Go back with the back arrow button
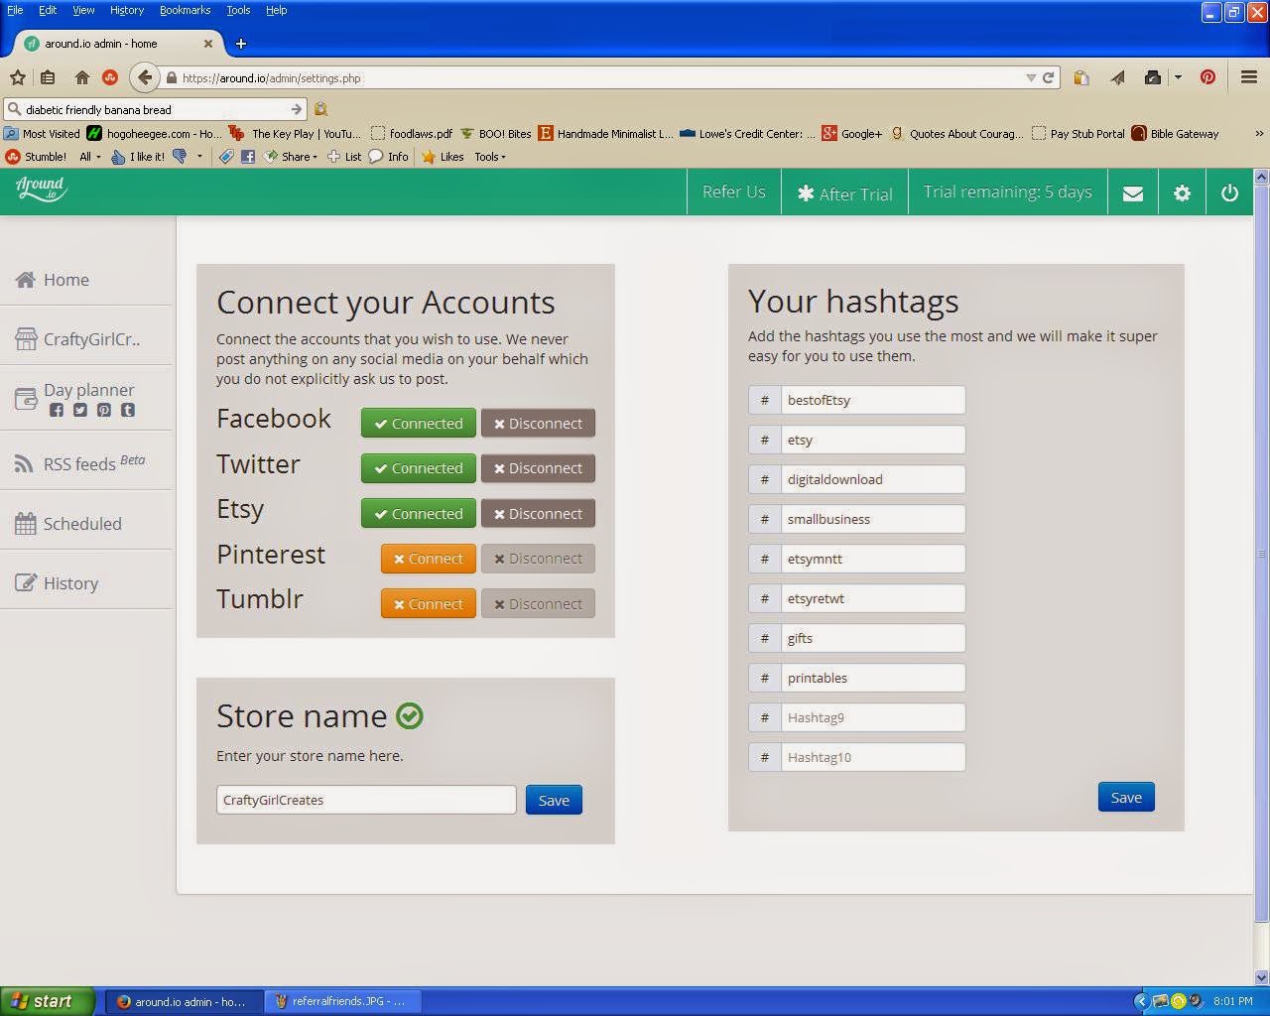This screenshot has width=1270, height=1016. coord(145,77)
